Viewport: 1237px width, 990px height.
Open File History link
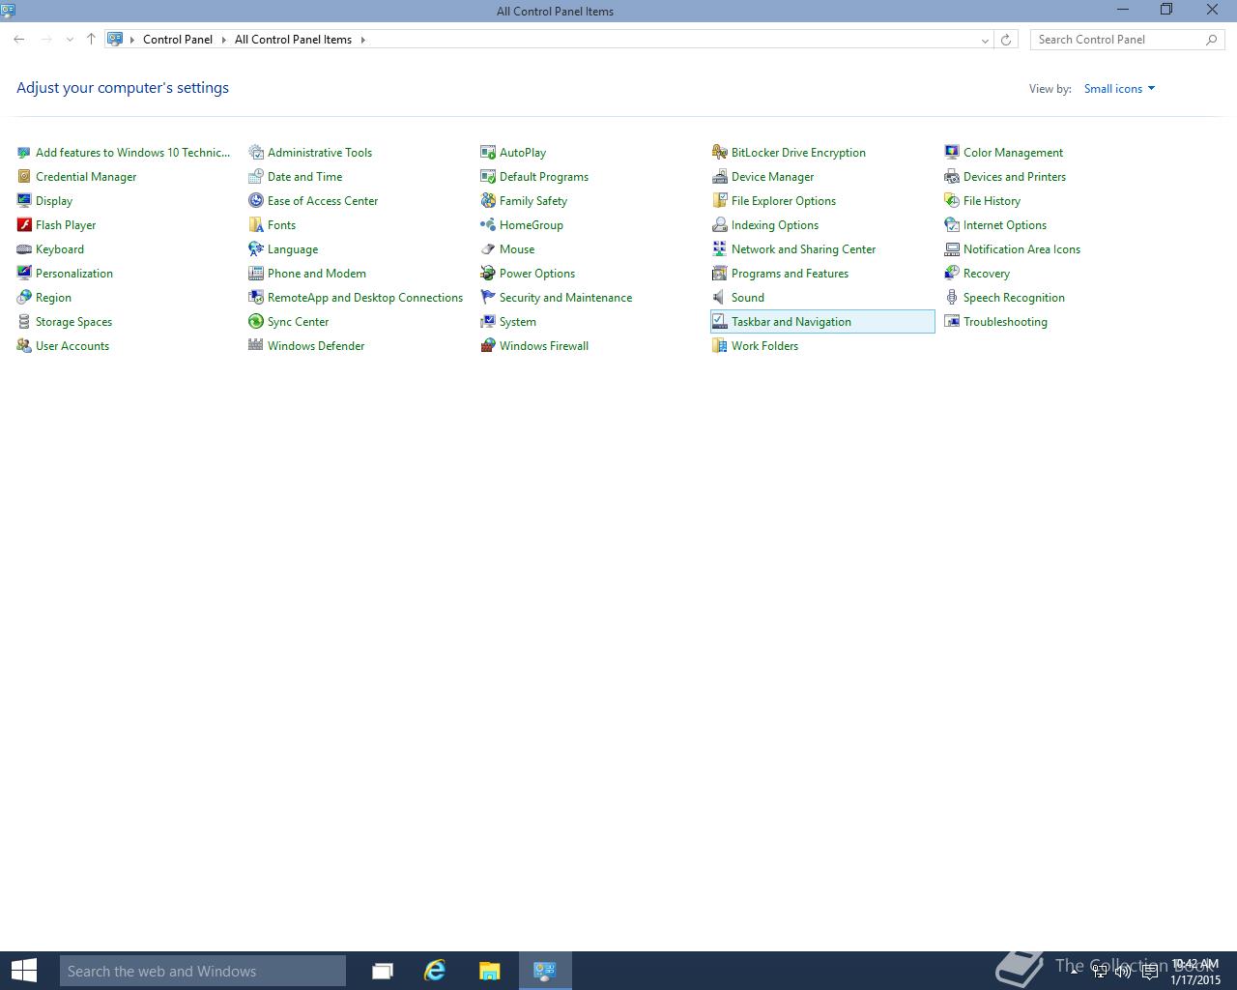click(x=992, y=200)
